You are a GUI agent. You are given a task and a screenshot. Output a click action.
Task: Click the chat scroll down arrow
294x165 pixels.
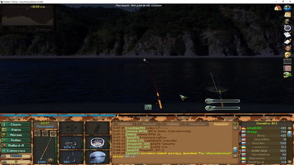pos(235,156)
